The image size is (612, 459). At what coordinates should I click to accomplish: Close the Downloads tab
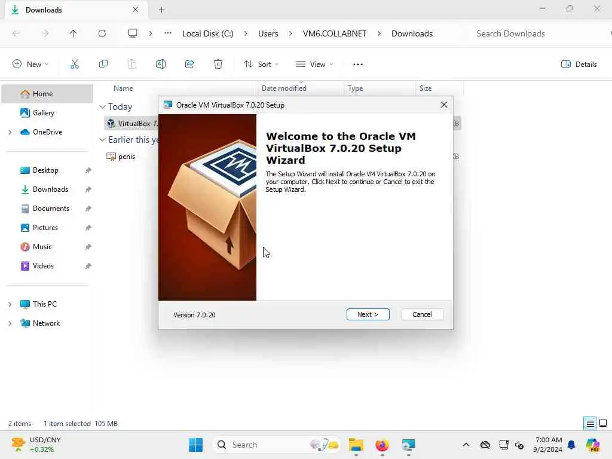point(136,10)
